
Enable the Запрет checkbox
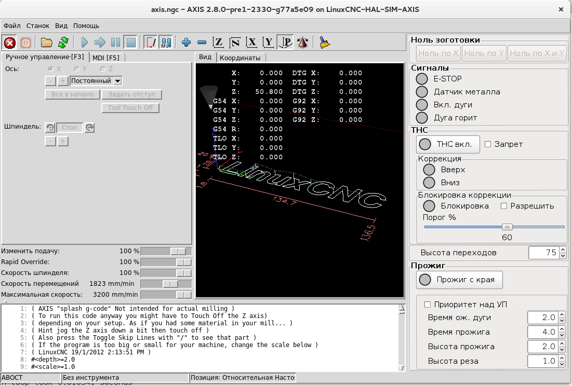pyautogui.click(x=488, y=144)
